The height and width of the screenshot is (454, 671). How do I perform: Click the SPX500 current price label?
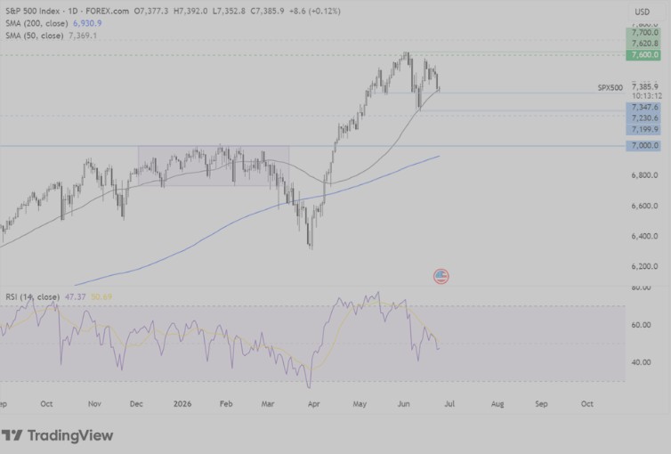610,88
